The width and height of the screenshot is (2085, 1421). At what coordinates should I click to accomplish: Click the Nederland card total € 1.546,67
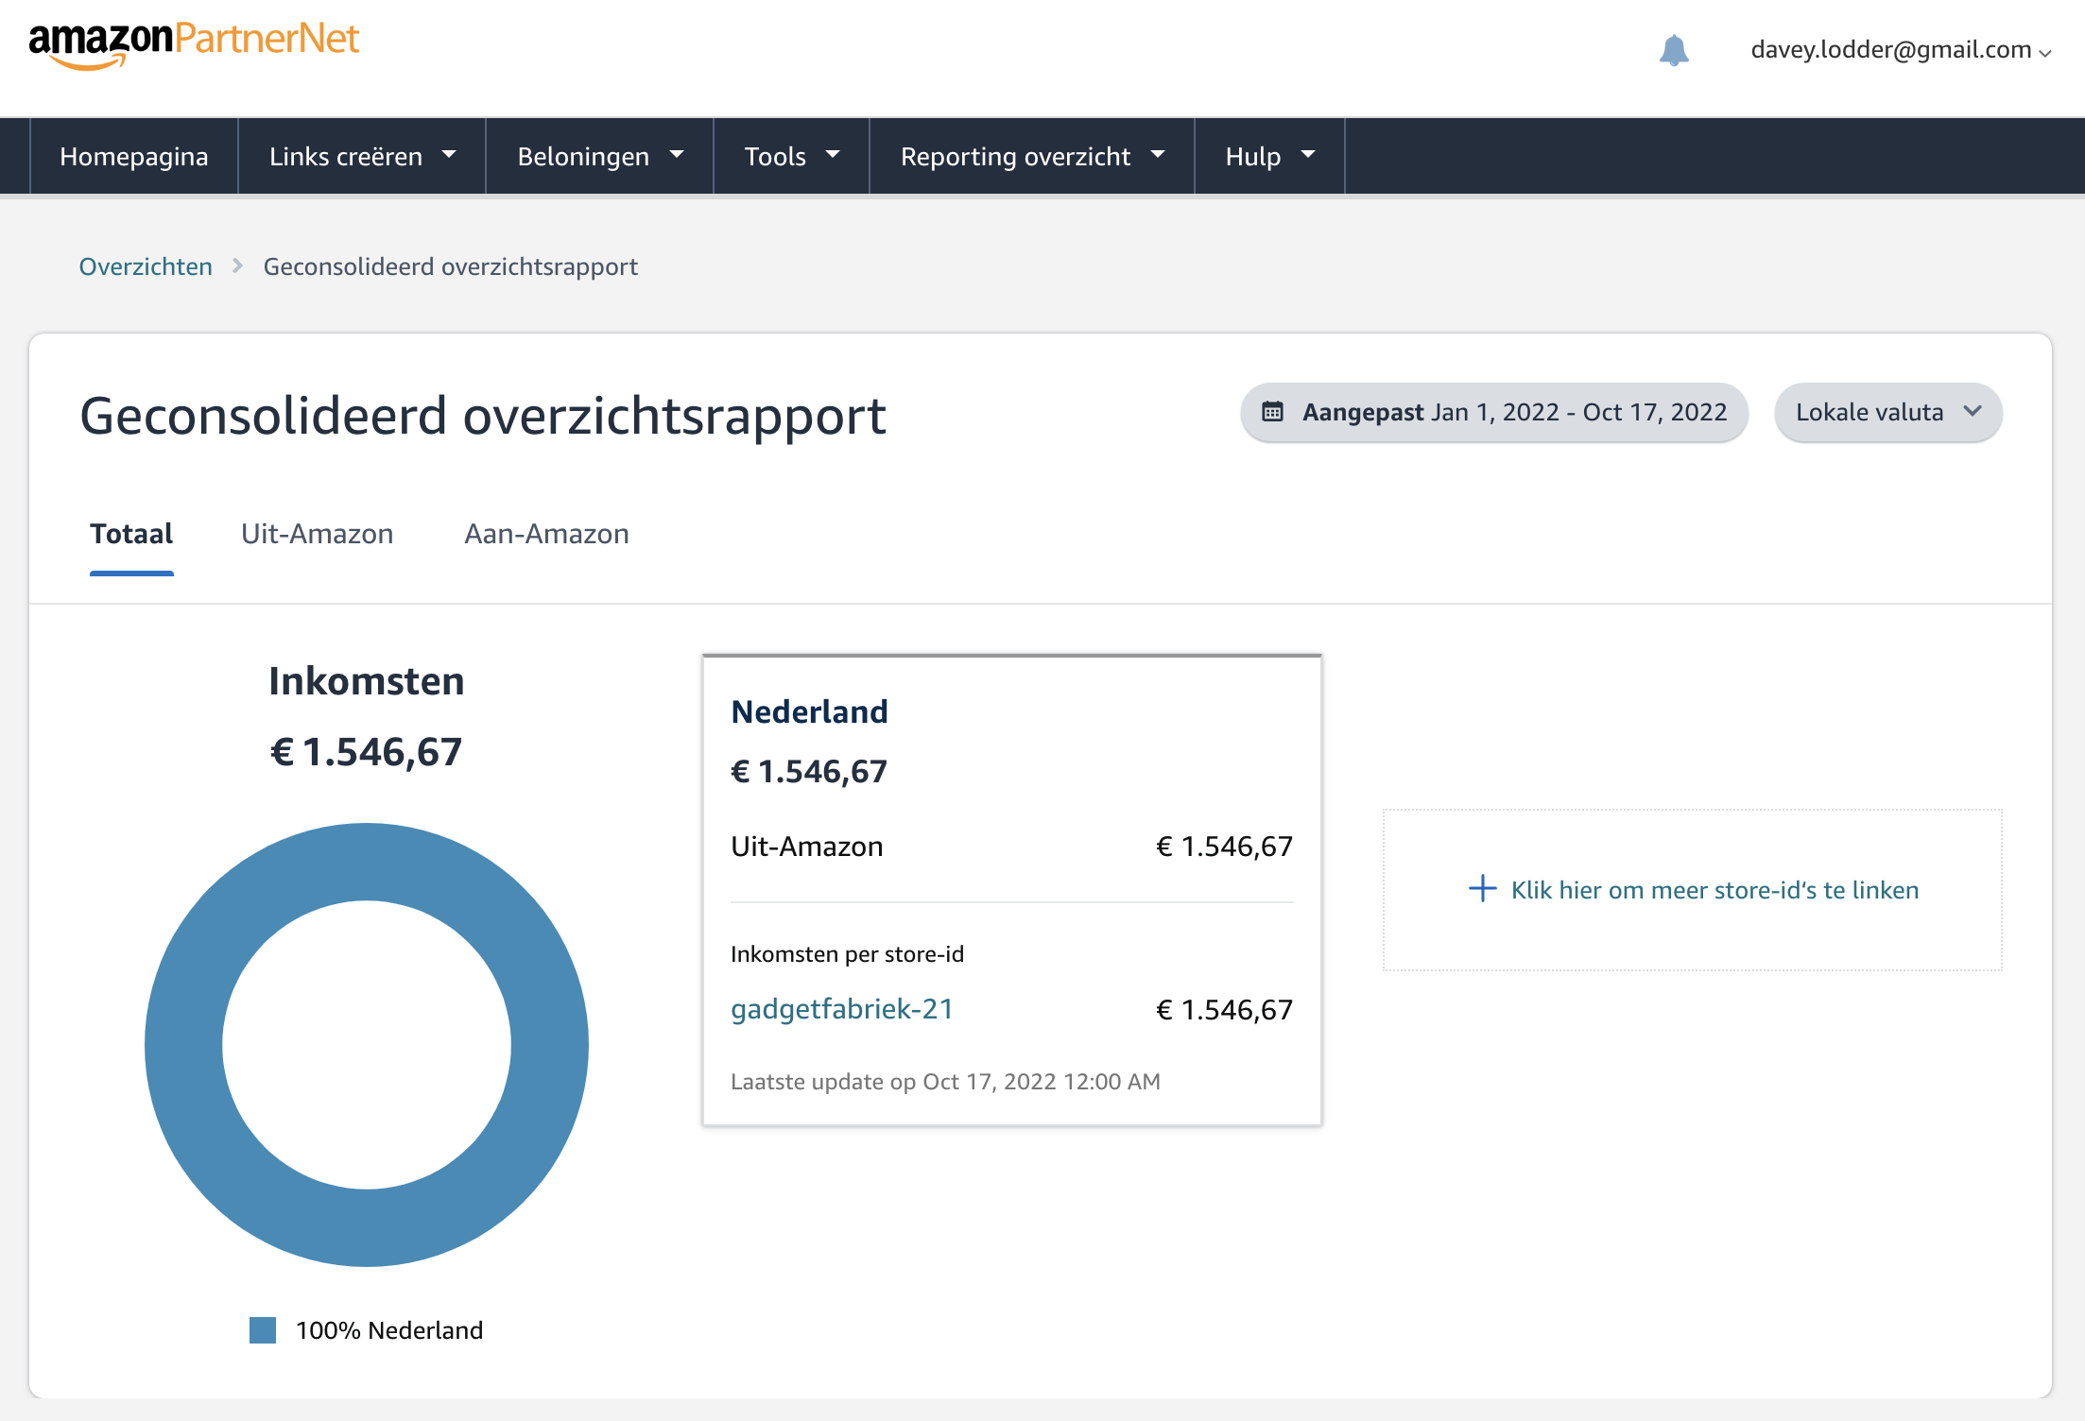tap(809, 772)
